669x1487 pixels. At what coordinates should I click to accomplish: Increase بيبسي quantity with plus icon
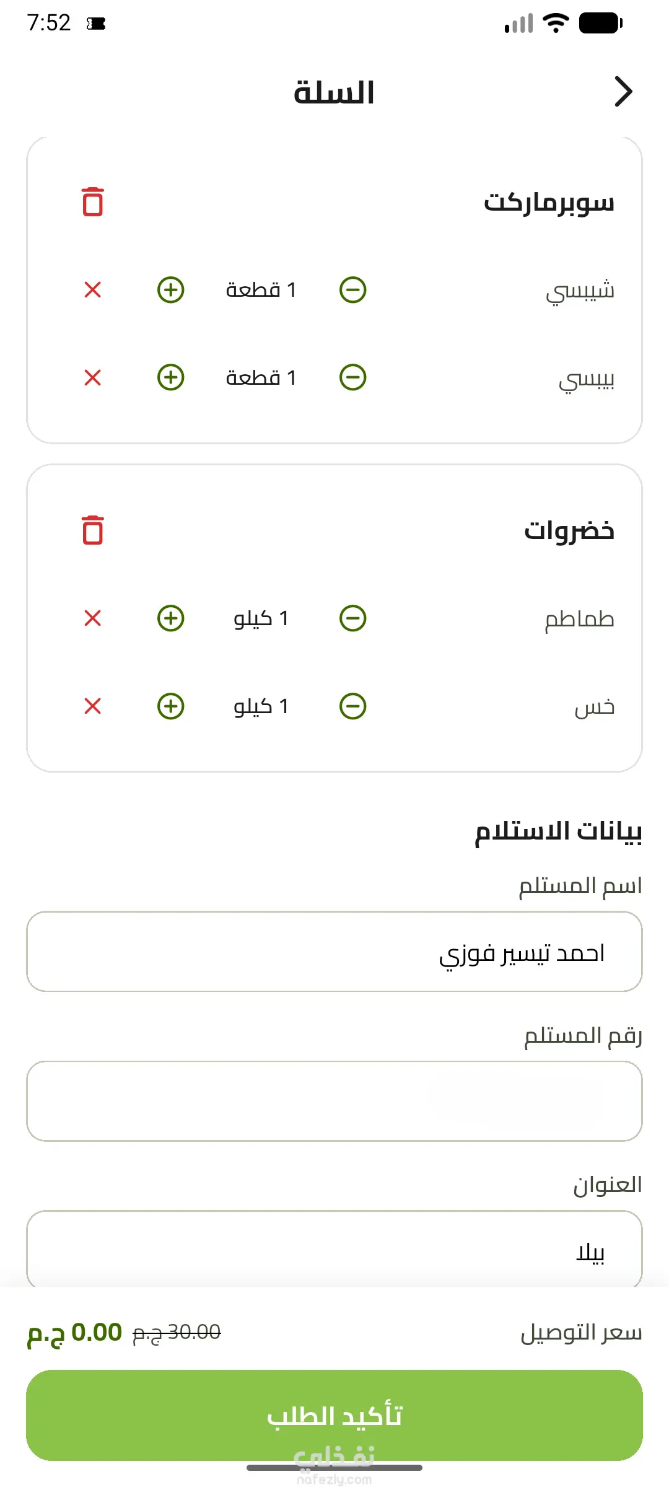[171, 377]
